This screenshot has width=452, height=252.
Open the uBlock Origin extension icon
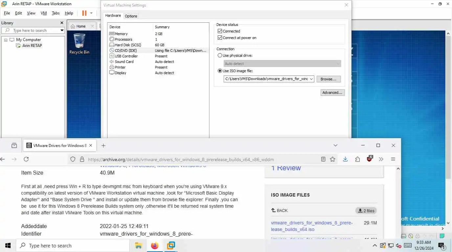(x=370, y=159)
